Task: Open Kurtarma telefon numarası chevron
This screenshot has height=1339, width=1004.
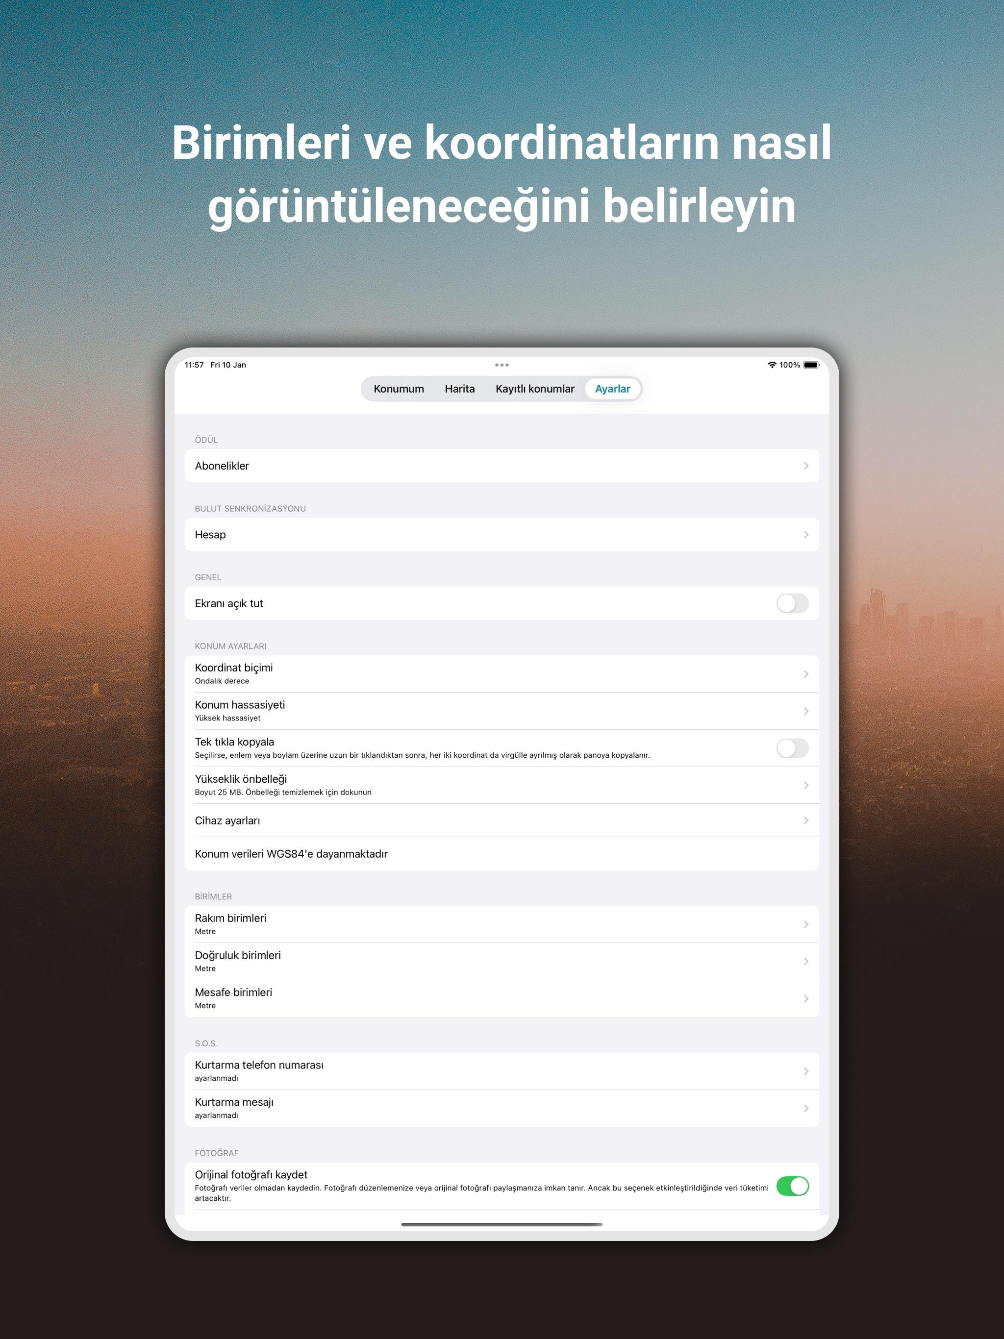Action: (805, 1071)
